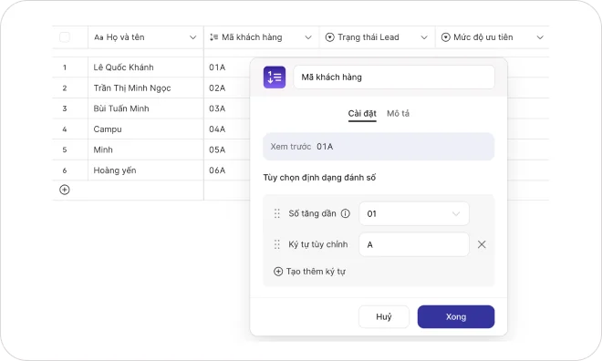This screenshot has height=361, width=602.
Task: Click the add row plus icon below the table
Action: pyautogui.click(x=65, y=190)
